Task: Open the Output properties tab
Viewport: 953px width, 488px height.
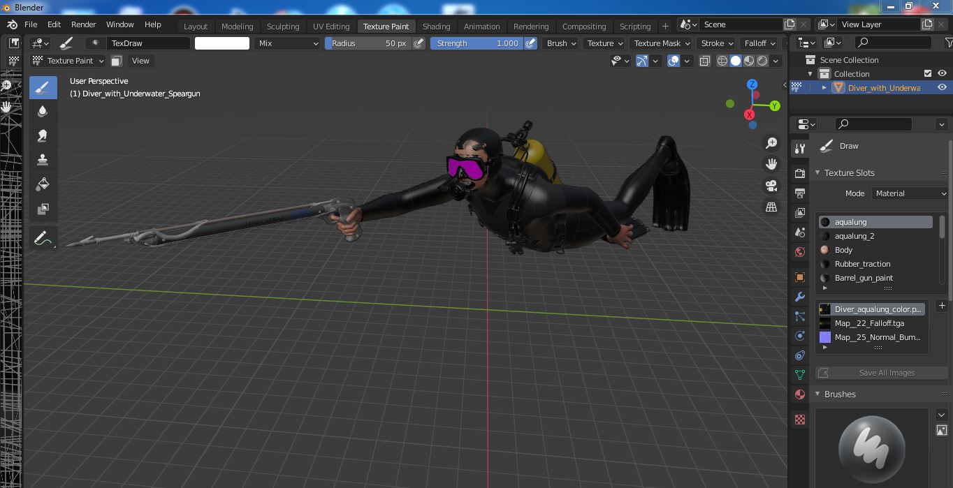Action: [x=800, y=193]
